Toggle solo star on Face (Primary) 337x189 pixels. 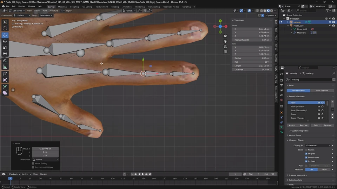[322, 106]
